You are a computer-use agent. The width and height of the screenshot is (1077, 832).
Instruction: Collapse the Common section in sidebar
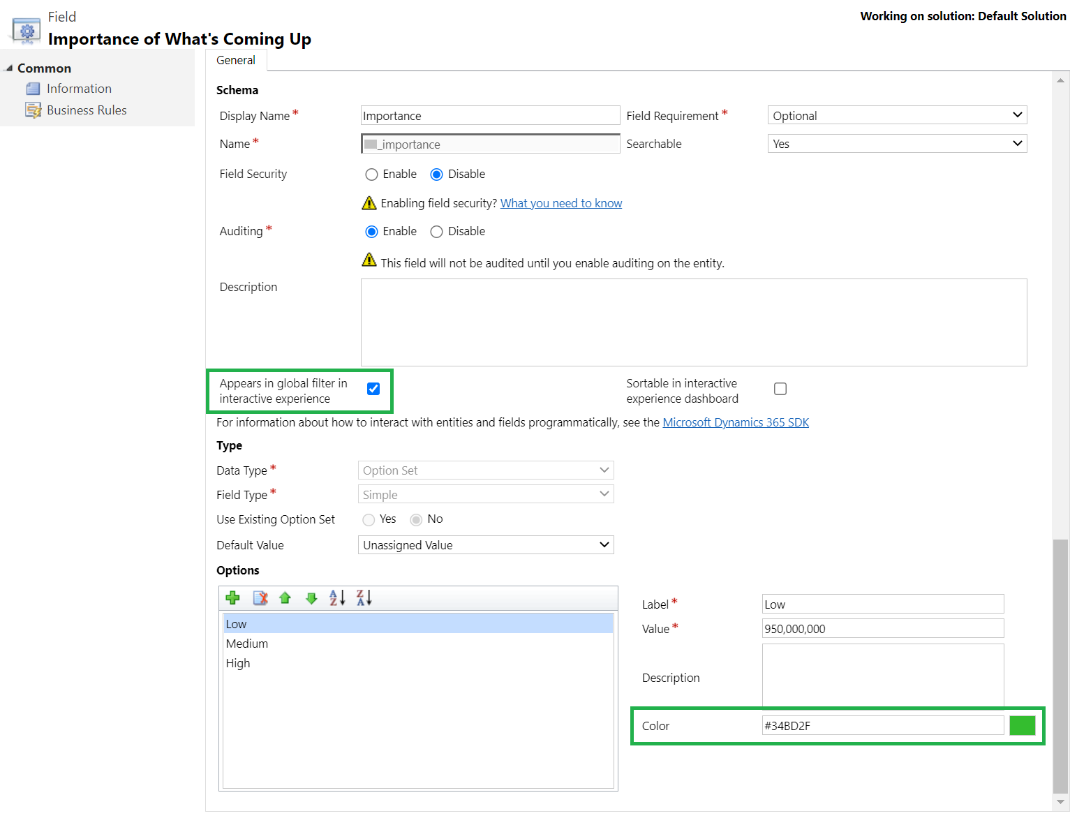pos(9,68)
